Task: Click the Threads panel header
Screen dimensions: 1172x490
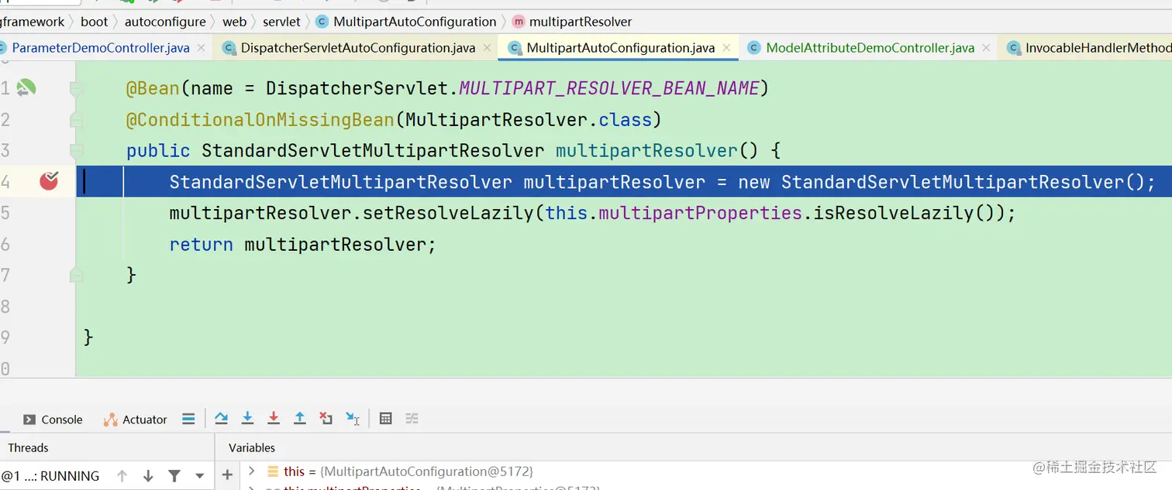Action: (x=29, y=447)
